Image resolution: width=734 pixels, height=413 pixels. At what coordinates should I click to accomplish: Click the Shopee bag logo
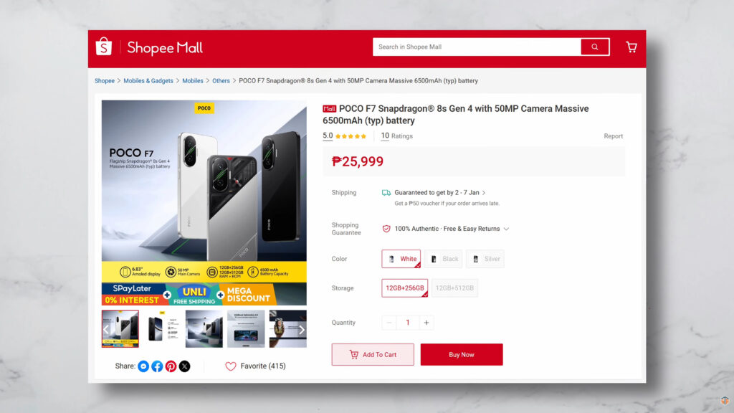(103, 47)
